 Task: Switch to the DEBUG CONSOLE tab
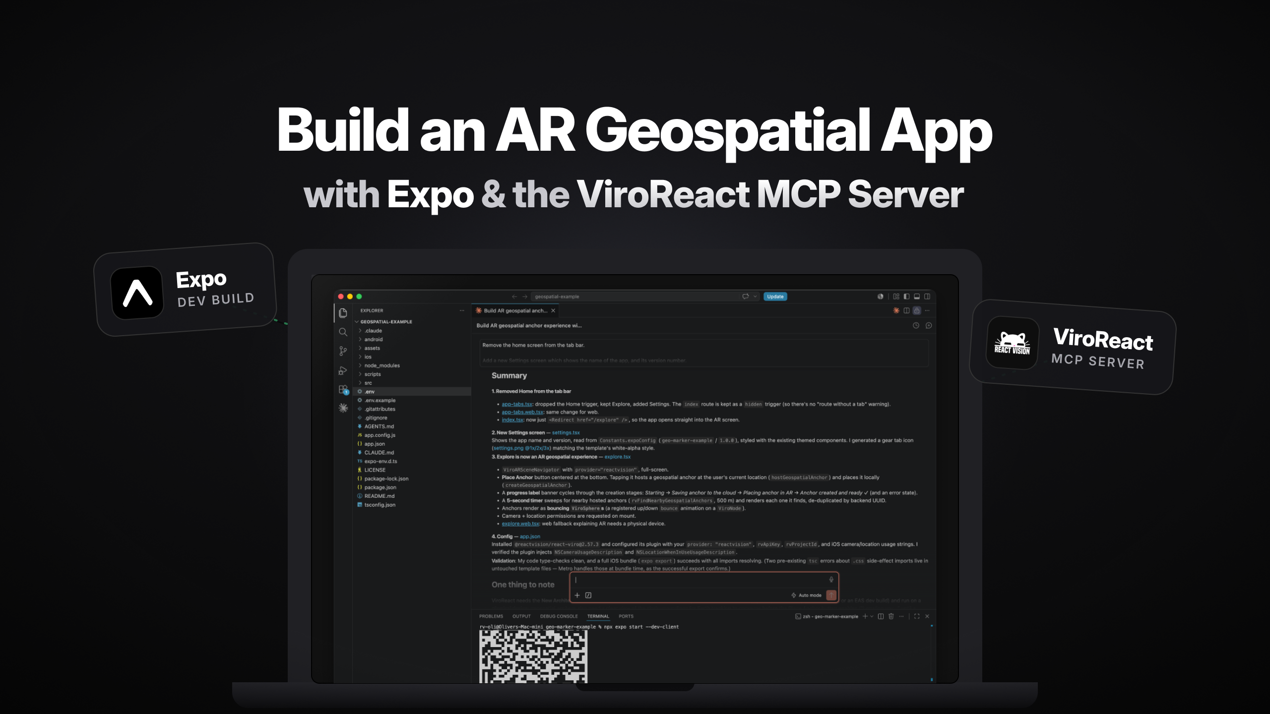559,616
